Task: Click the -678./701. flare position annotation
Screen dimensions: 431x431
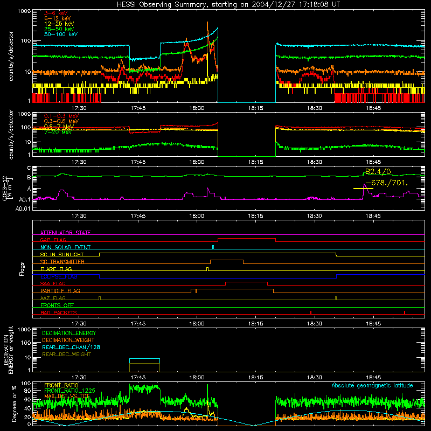Action: pyautogui.click(x=386, y=183)
